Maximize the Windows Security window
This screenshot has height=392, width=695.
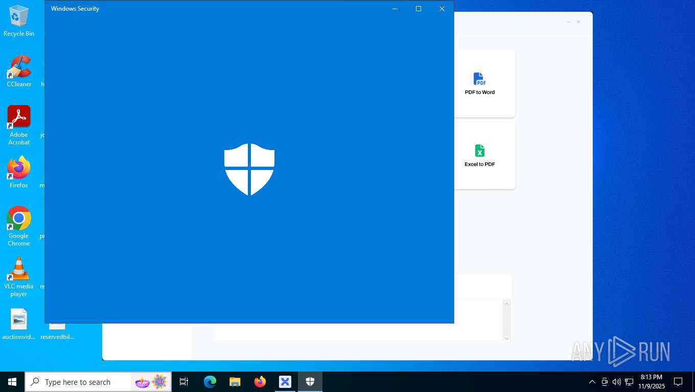[x=419, y=9]
